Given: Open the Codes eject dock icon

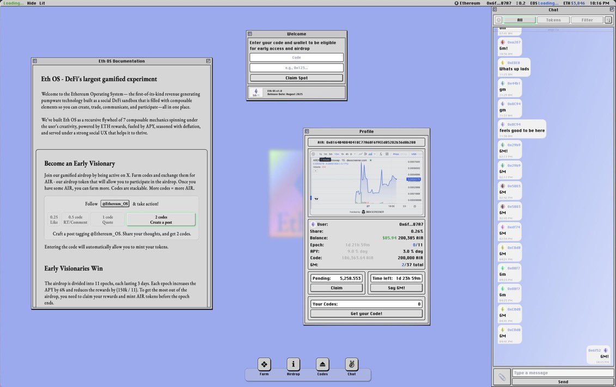Looking at the screenshot, I should pyautogui.click(x=322, y=364).
